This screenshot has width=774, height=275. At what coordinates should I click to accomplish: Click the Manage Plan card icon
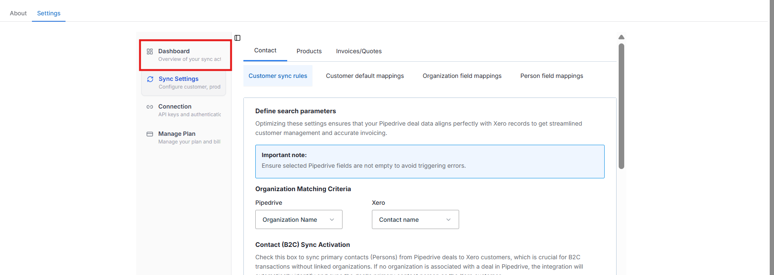[x=150, y=134]
